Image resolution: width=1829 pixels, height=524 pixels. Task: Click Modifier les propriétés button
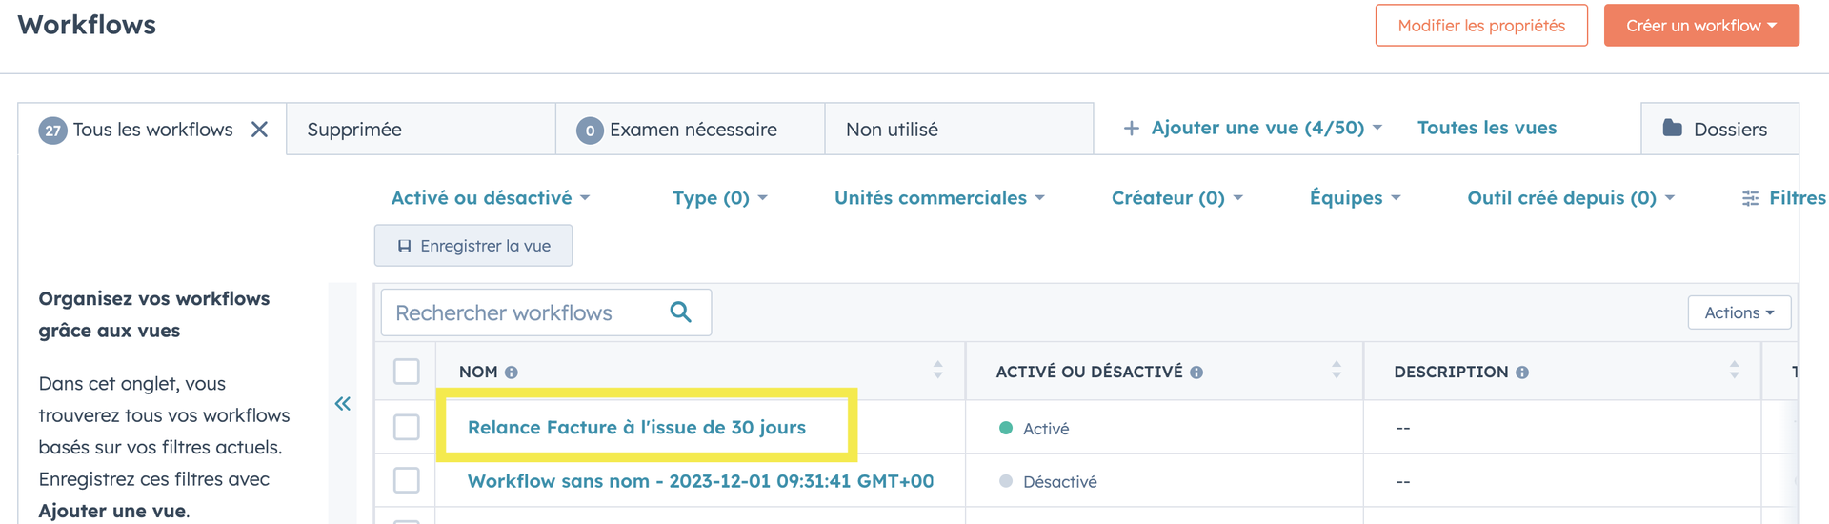click(x=1481, y=26)
